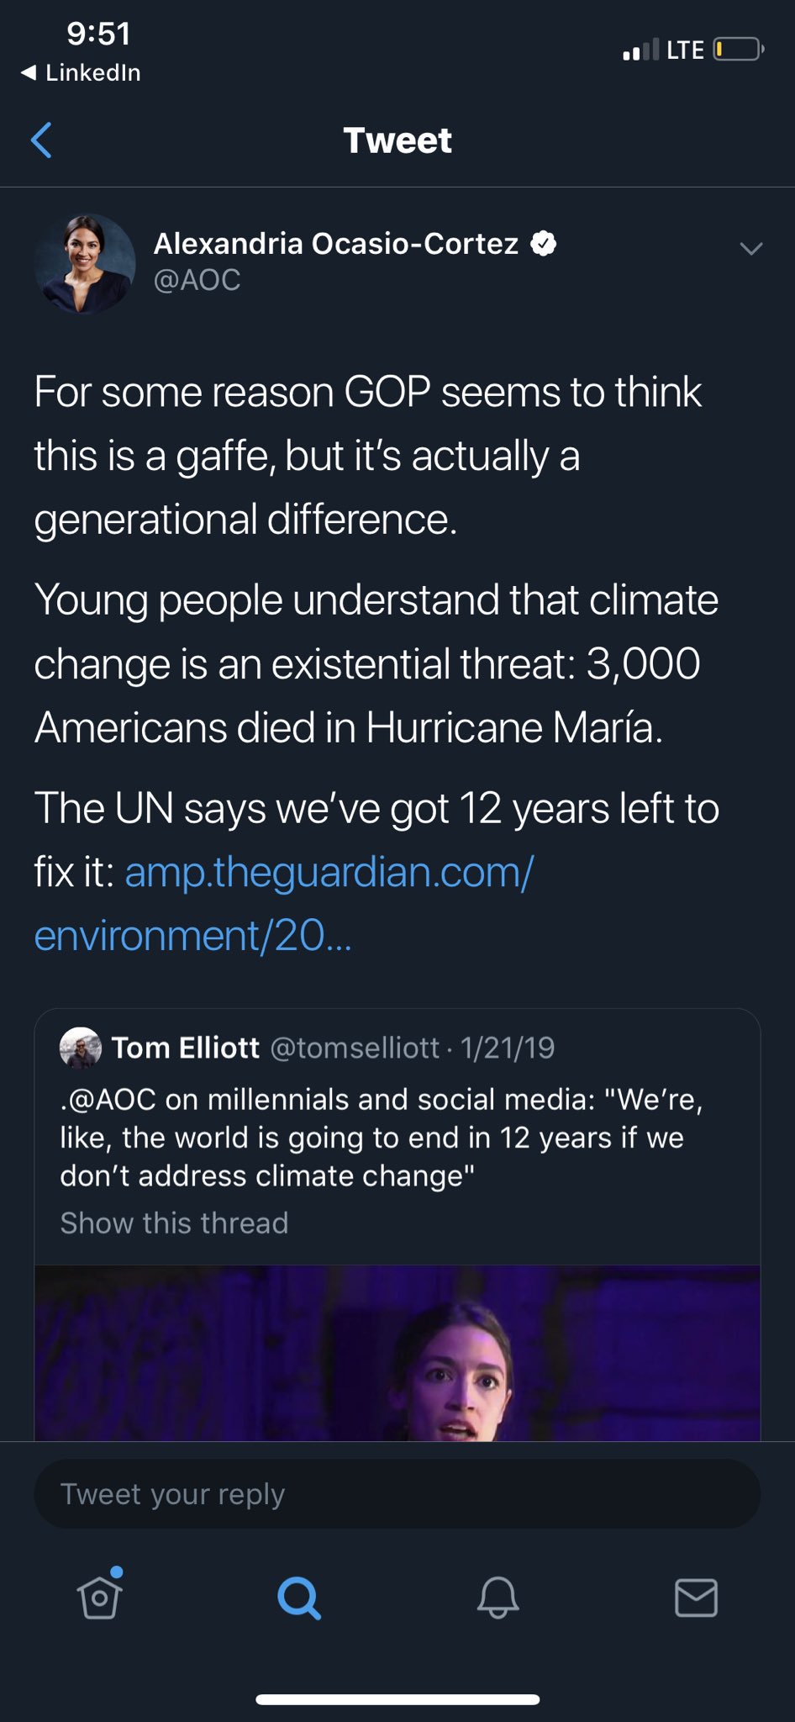Open Alexandria Ocasio-Cortez display name

[x=336, y=243]
